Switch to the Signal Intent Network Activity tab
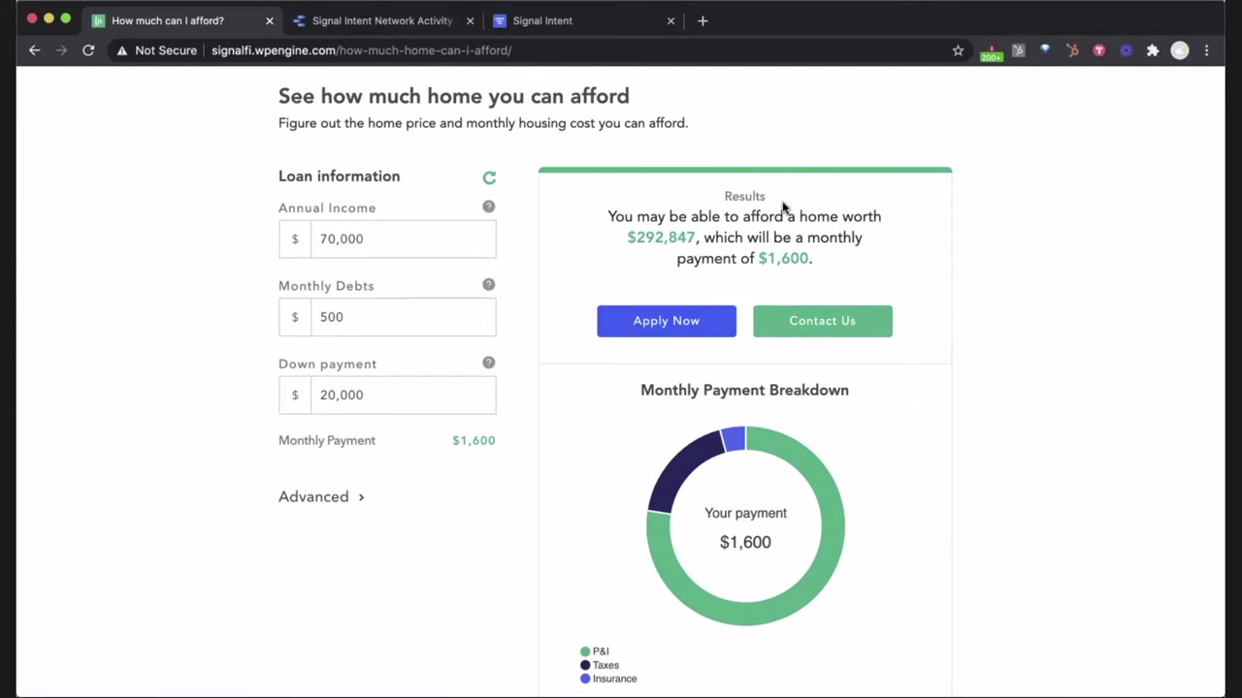This screenshot has width=1242, height=698. click(x=382, y=20)
